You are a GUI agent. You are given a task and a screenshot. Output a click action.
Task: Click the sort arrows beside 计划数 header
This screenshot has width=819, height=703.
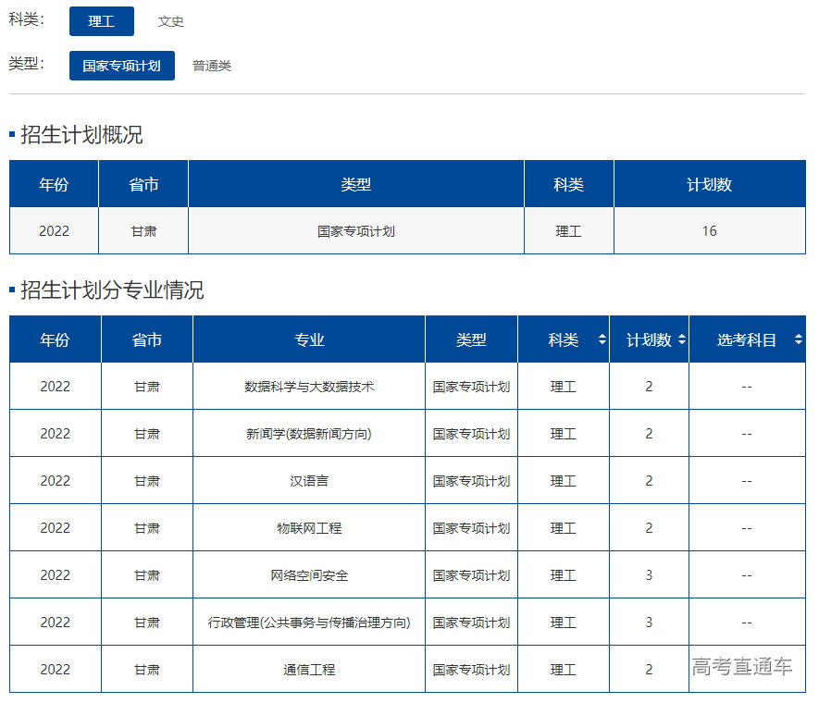point(682,340)
